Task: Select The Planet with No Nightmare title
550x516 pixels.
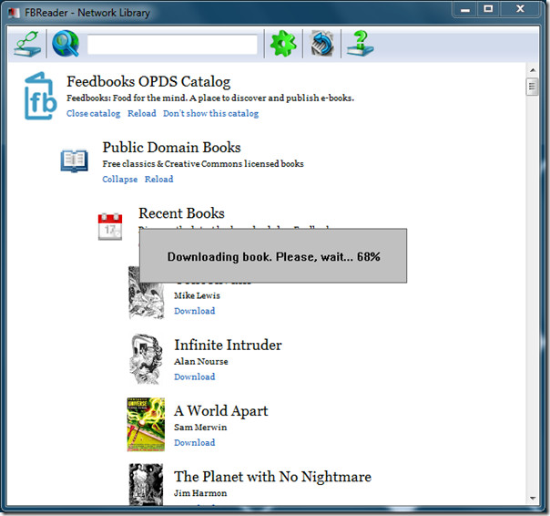Action: pyautogui.click(x=272, y=477)
